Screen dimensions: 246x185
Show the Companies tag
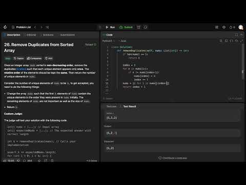pyautogui.click(x=34, y=59)
